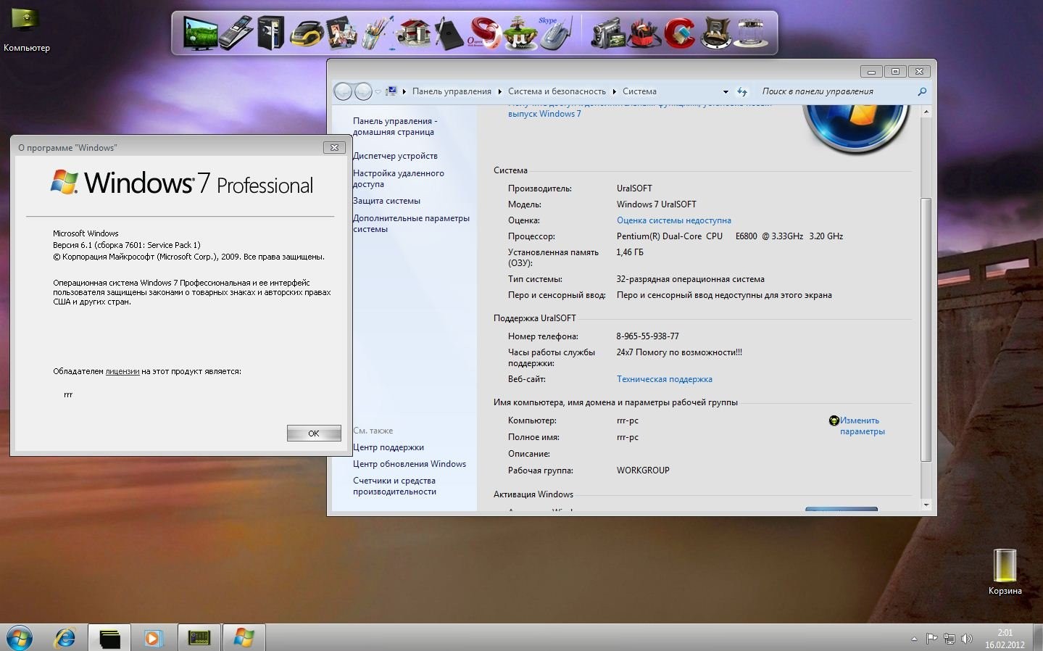Open Дополнительные параметры системы
1043x651 pixels.
[x=411, y=224]
